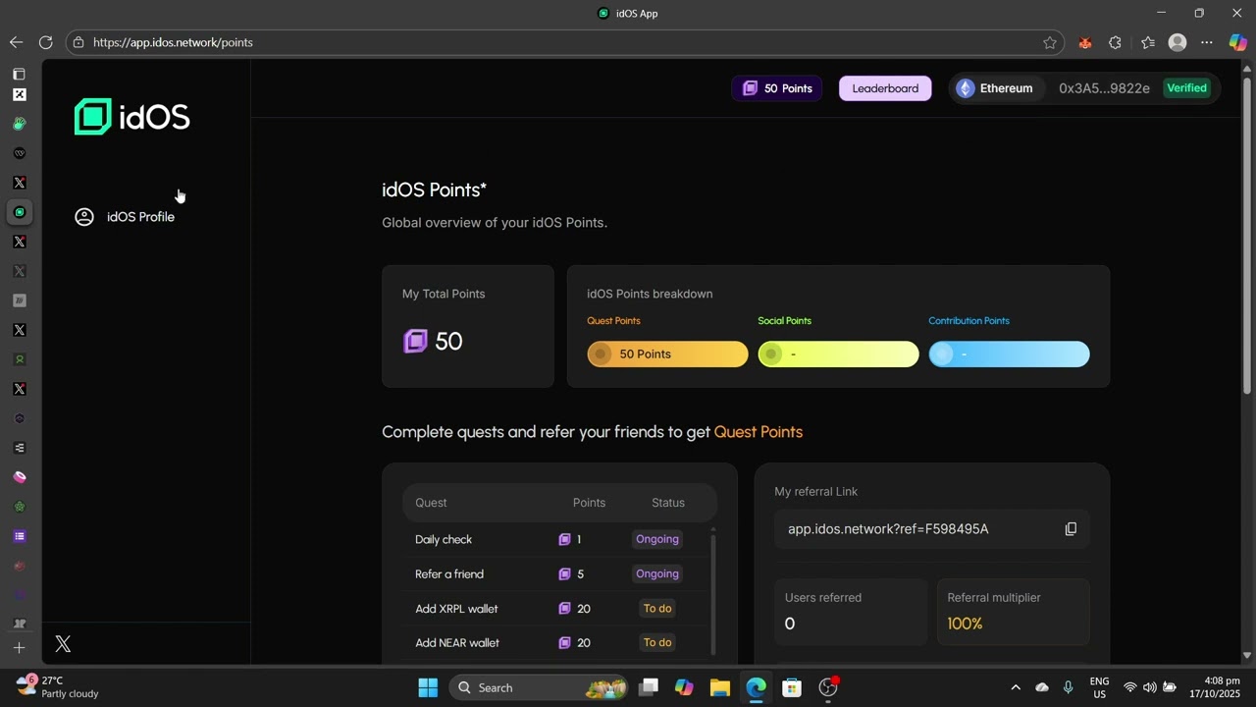Open Microsoft Edge on the taskbar
The height and width of the screenshot is (707, 1256).
756,687
